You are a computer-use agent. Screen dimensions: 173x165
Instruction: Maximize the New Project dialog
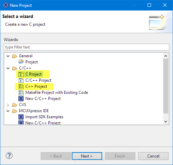[x=149, y=5]
